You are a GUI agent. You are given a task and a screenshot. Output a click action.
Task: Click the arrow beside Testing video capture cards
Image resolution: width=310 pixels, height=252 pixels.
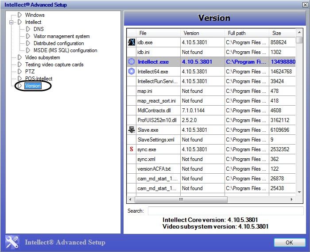click(20, 65)
